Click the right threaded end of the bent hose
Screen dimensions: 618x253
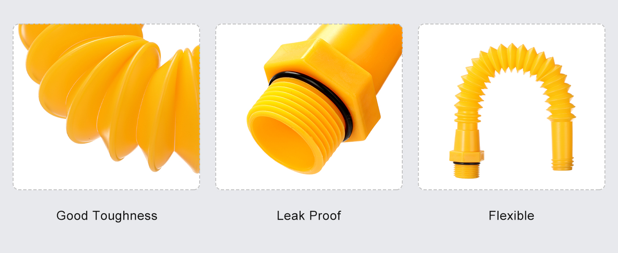pyautogui.click(x=563, y=162)
